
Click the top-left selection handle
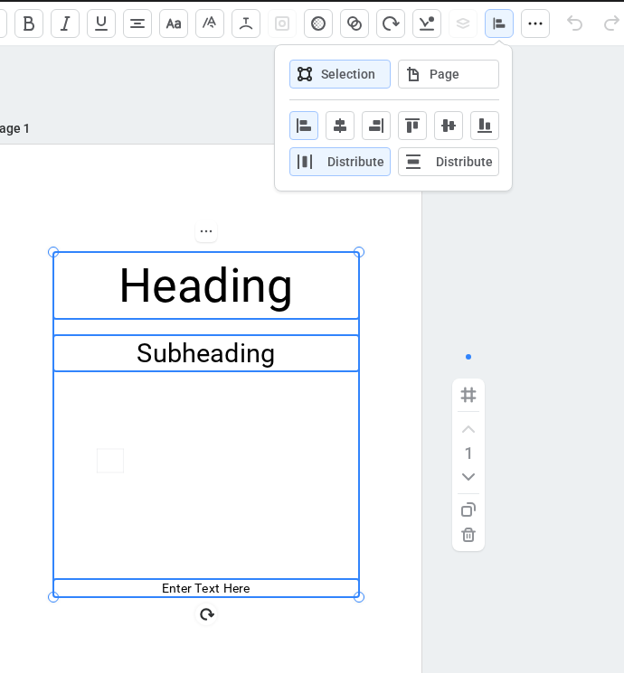click(53, 252)
